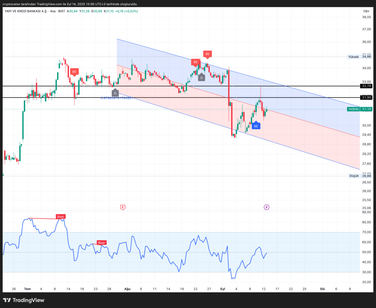Click the YAPI VE KREDİ BANKASI symbol title
Screen dimensions: 376x308
[26, 11]
